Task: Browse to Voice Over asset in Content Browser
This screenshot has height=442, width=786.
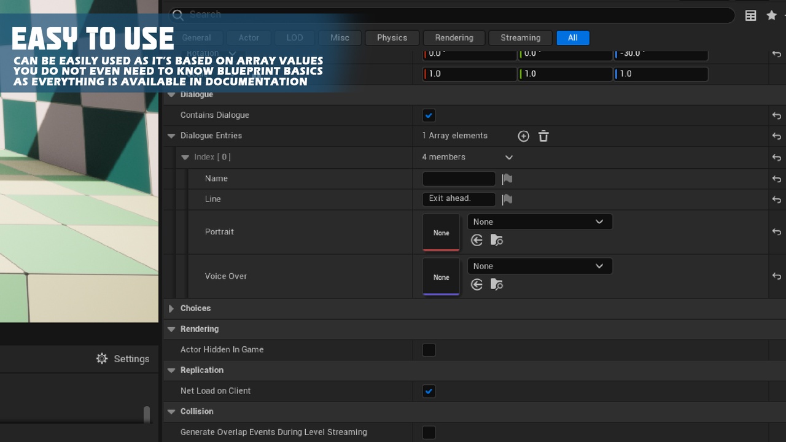Action: (x=496, y=284)
